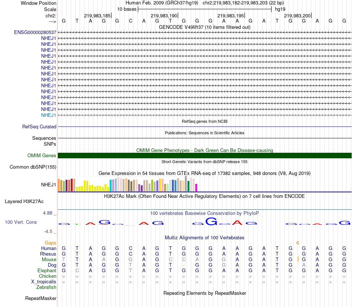Viewport: 352px width, 307px height.
Task: Click the ---> sequence direction arrow
Action: 53,21
